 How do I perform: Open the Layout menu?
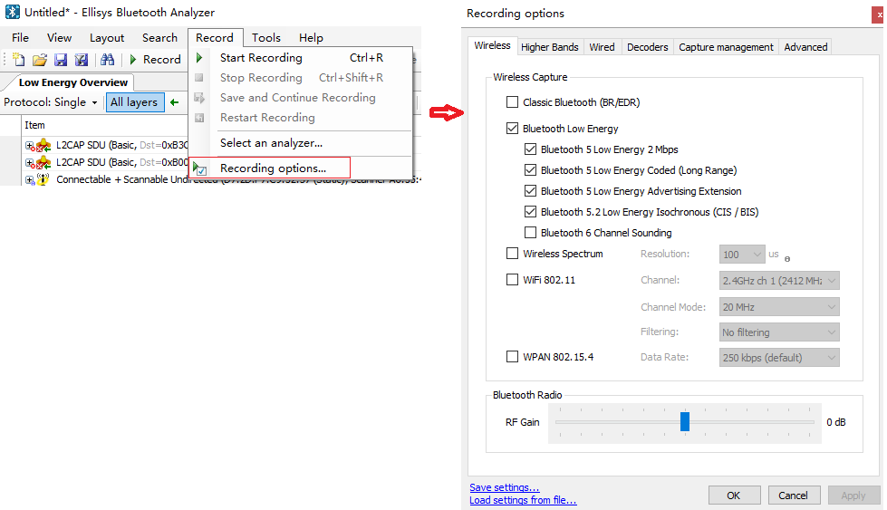click(107, 38)
